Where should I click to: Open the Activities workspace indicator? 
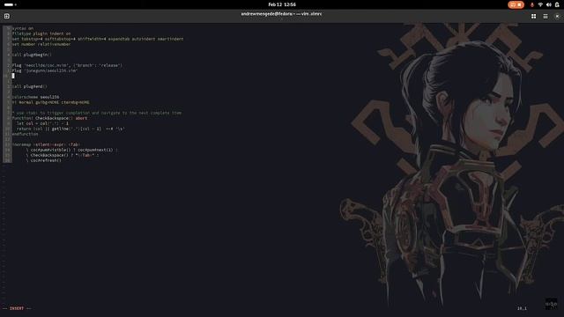point(10,4)
